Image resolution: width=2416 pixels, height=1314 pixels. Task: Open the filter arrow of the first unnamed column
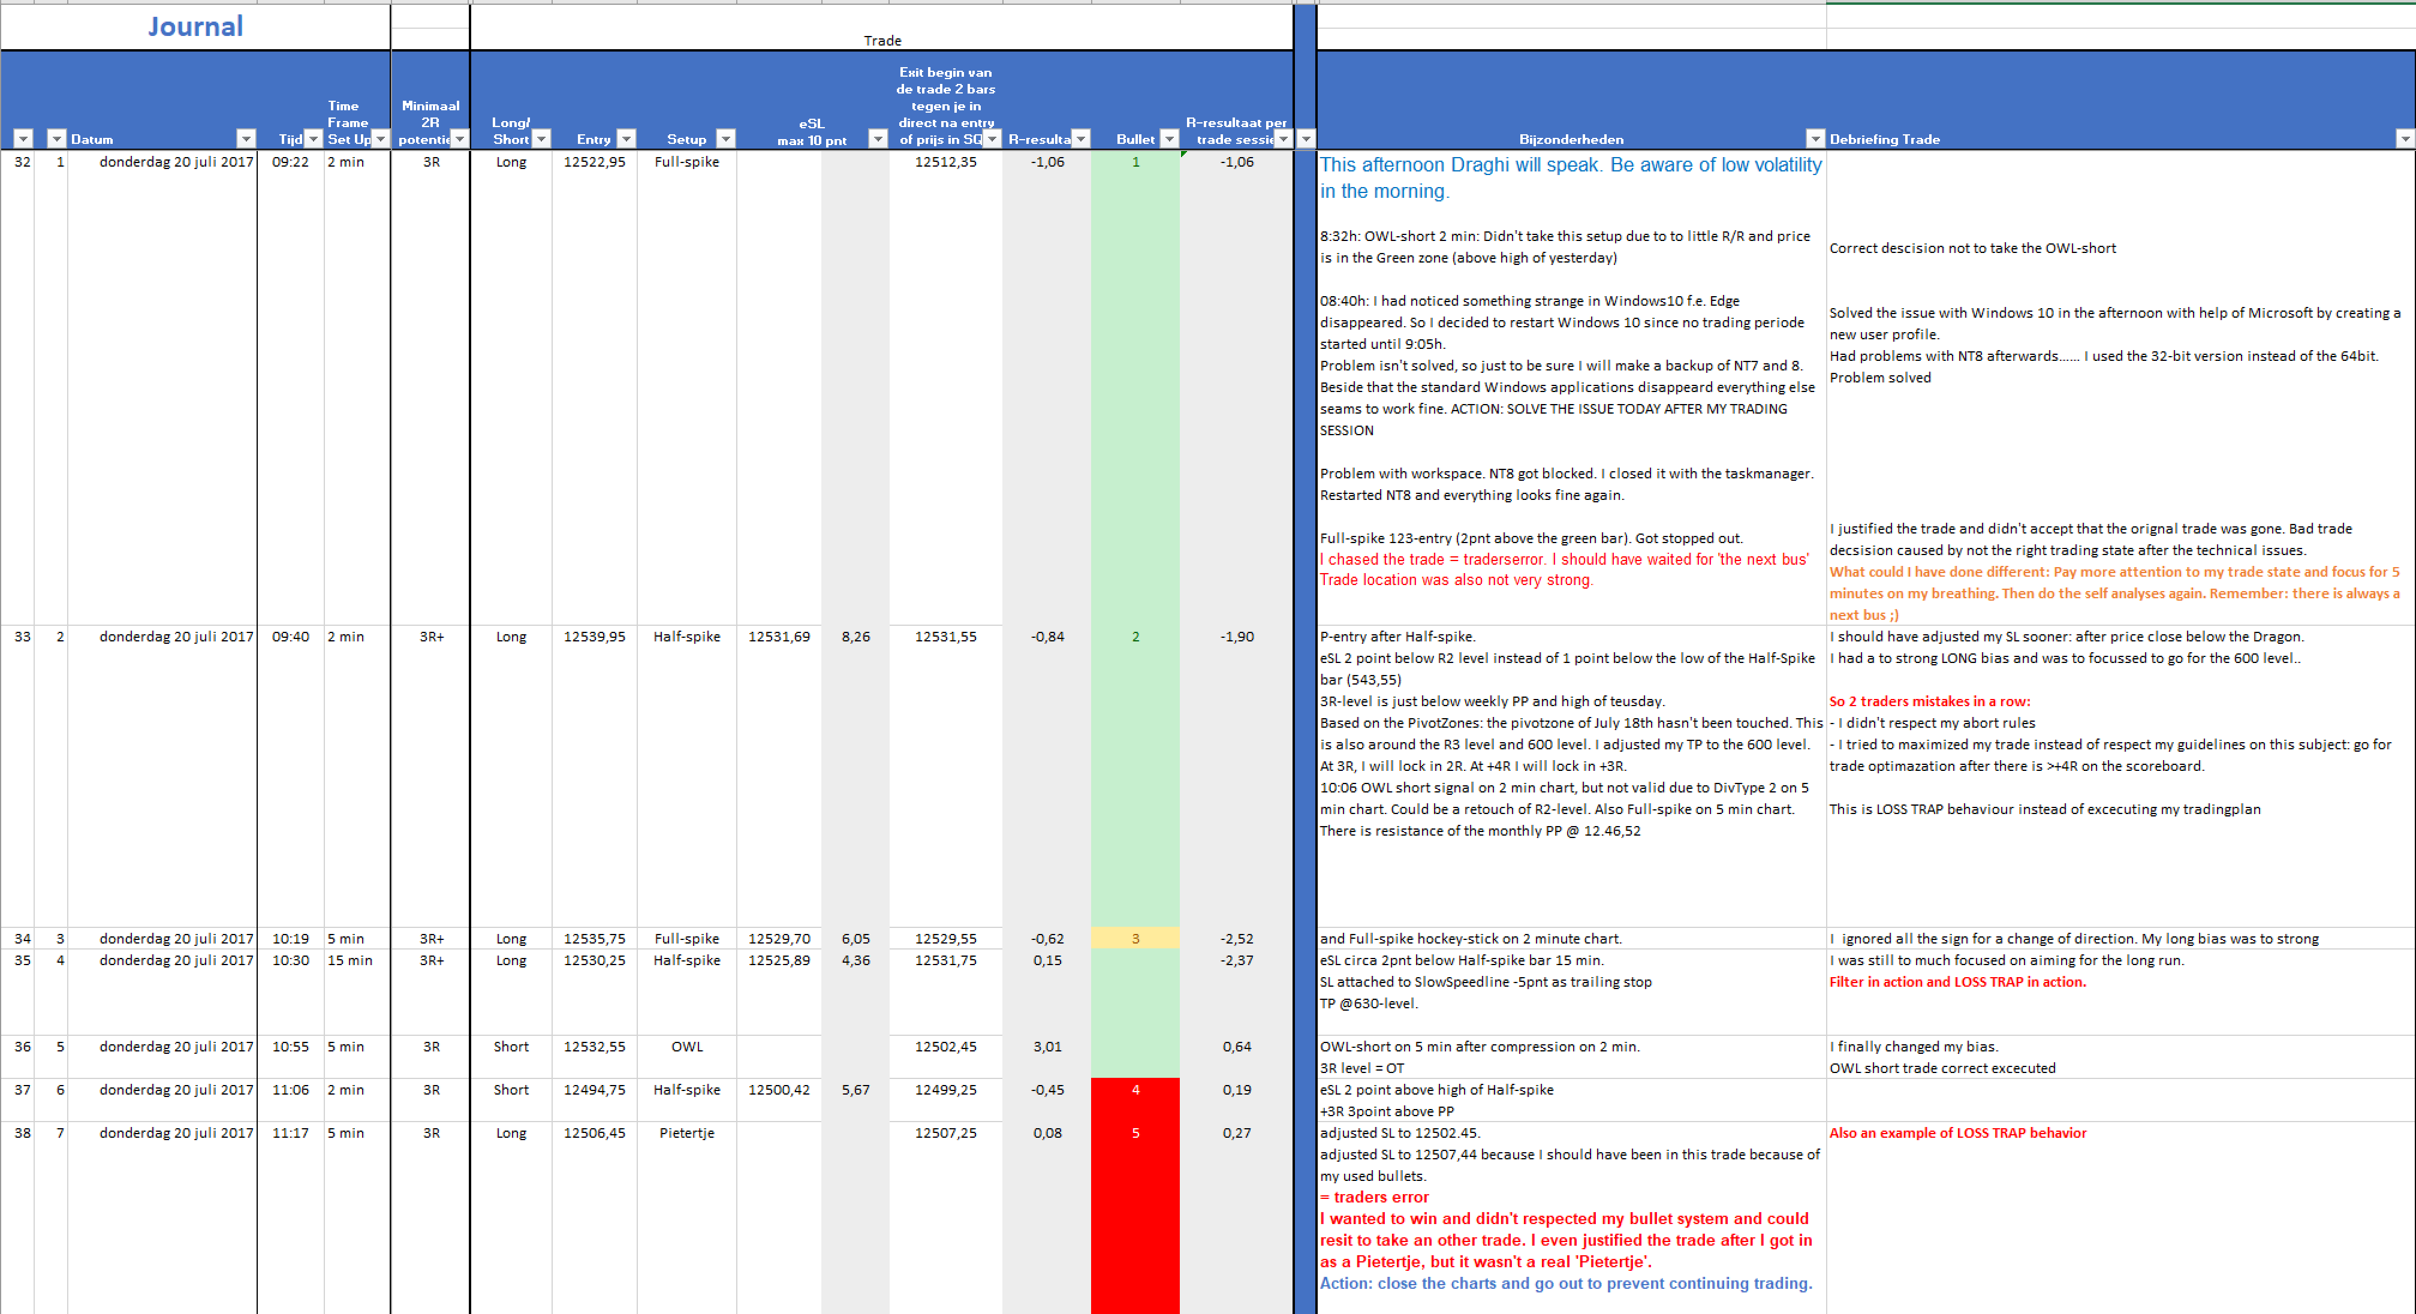pyautogui.click(x=23, y=139)
